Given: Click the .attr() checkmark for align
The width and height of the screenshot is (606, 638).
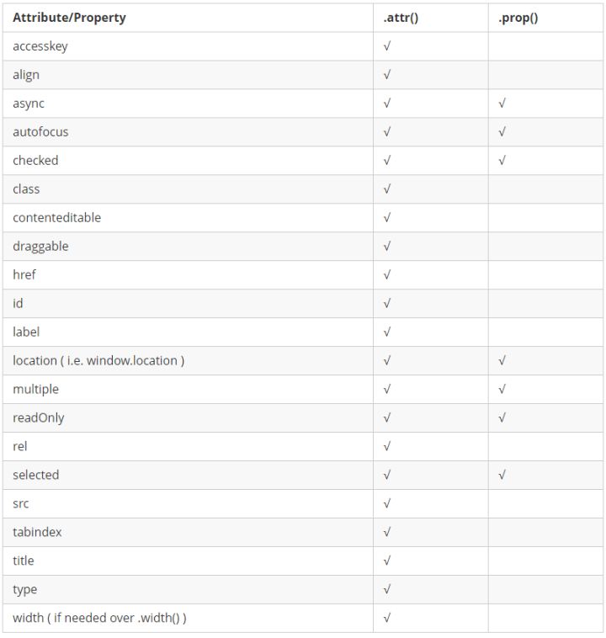Looking at the screenshot, I should tap(387, 75).
